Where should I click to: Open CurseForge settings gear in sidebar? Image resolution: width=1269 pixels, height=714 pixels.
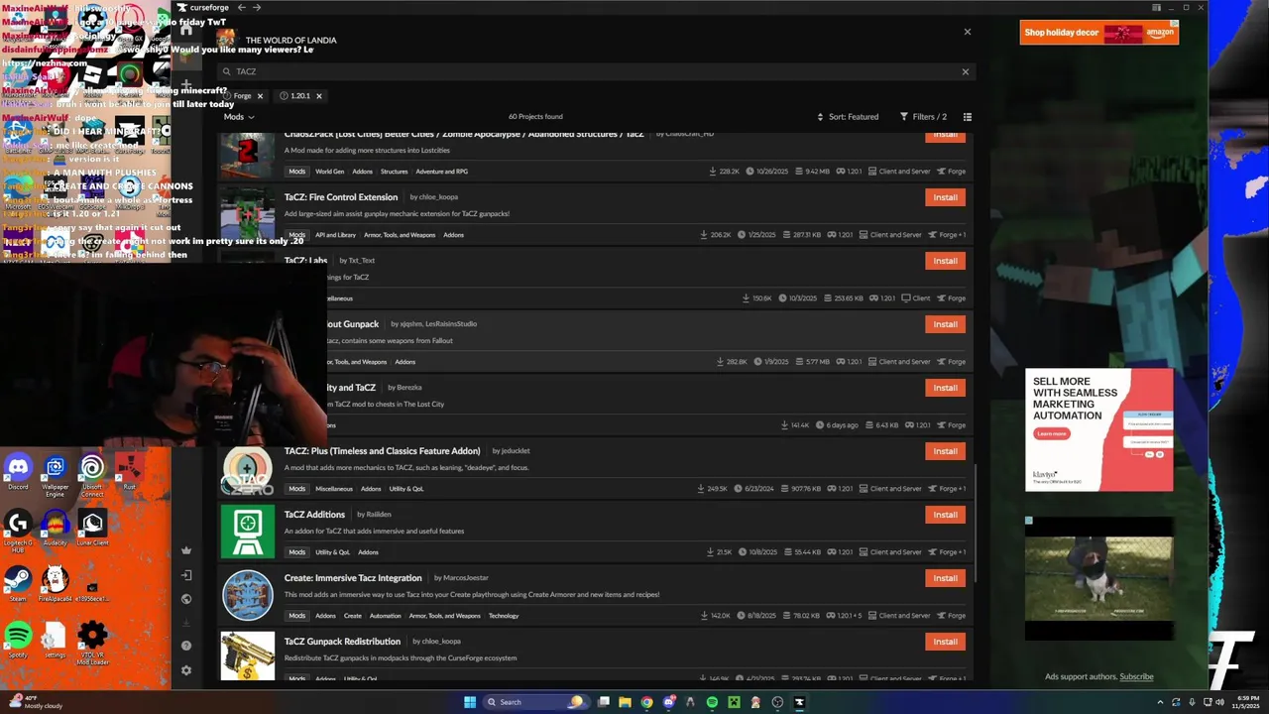point(185,670)
